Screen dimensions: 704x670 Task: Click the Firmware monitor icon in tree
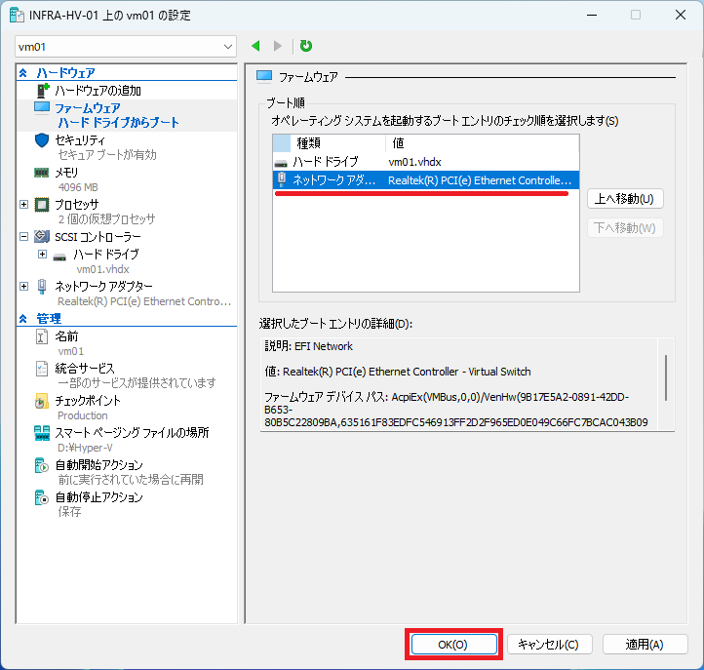coord(42,108)
